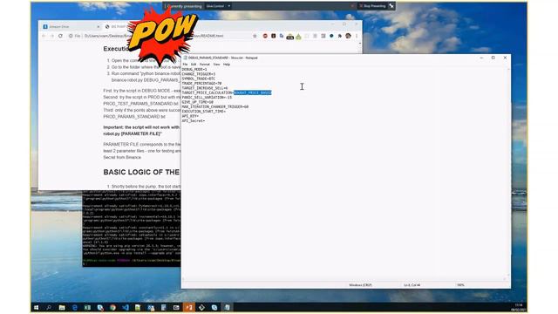Open the Help menu in Notepad
558x314 pixels.
(227, 65)
